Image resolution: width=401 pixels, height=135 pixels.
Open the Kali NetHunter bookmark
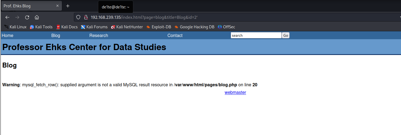click(x=127, y=27)
